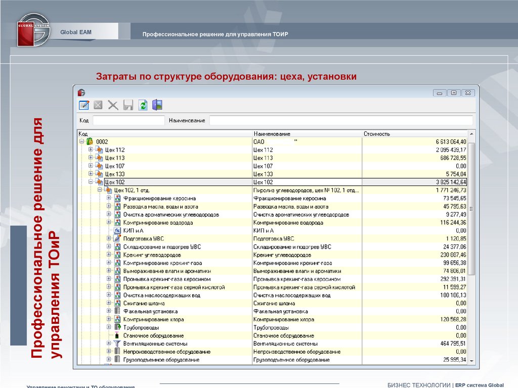Click the exit door toolbar icon

pyautogui.click(x=157, y=105)
